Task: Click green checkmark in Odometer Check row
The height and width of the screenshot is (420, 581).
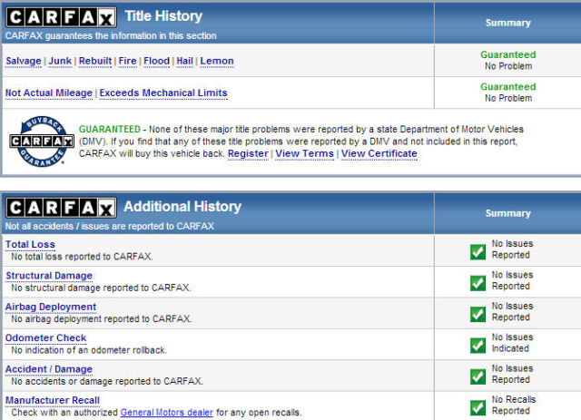Action: [478, 346]
